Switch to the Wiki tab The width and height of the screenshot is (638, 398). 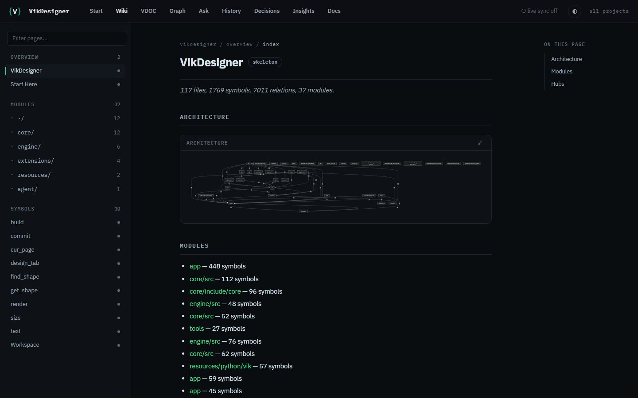coord(122,11)
